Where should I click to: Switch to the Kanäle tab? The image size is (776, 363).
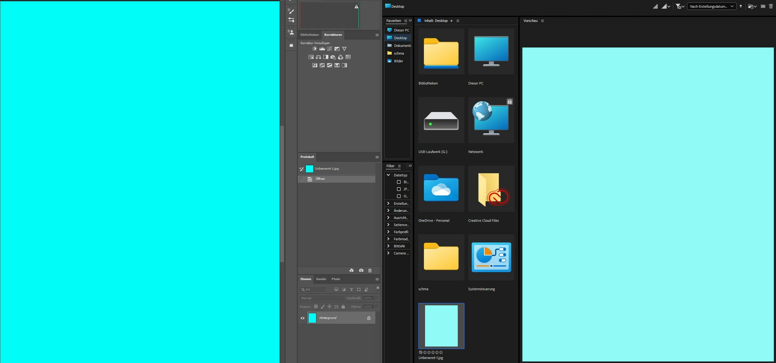click(321, 279)
